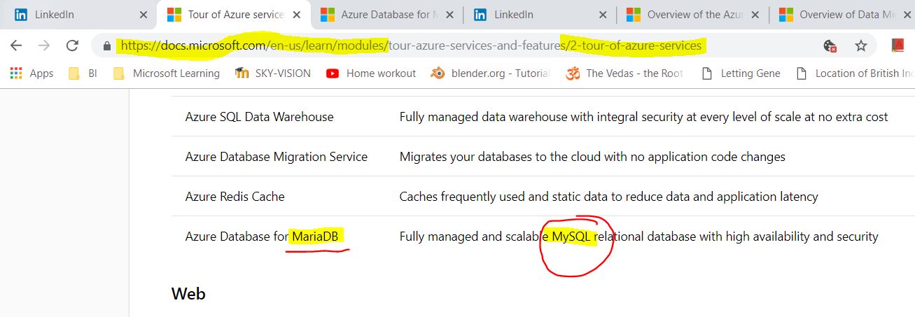915x317 pixels.
Task: Open the SKY-VISION bookmark
Action: pos(273,73)
